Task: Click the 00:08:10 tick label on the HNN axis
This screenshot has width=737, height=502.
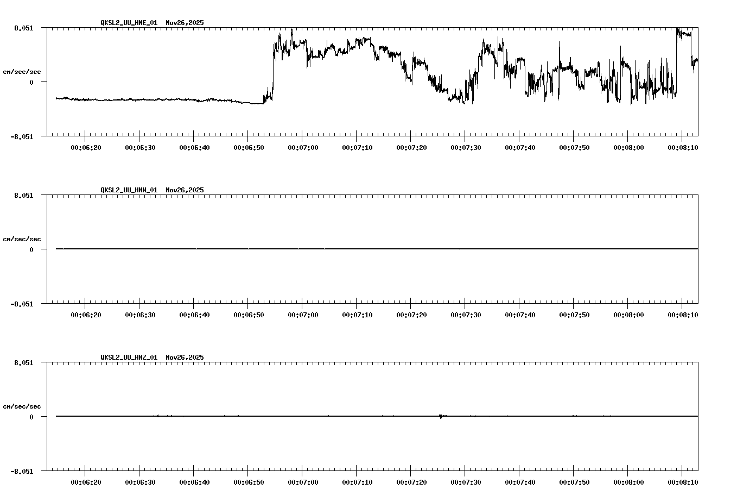Action: [683, 313]
